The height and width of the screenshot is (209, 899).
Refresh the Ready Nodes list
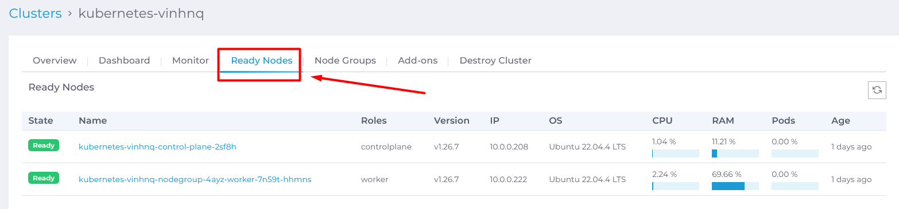pos(877,90)
